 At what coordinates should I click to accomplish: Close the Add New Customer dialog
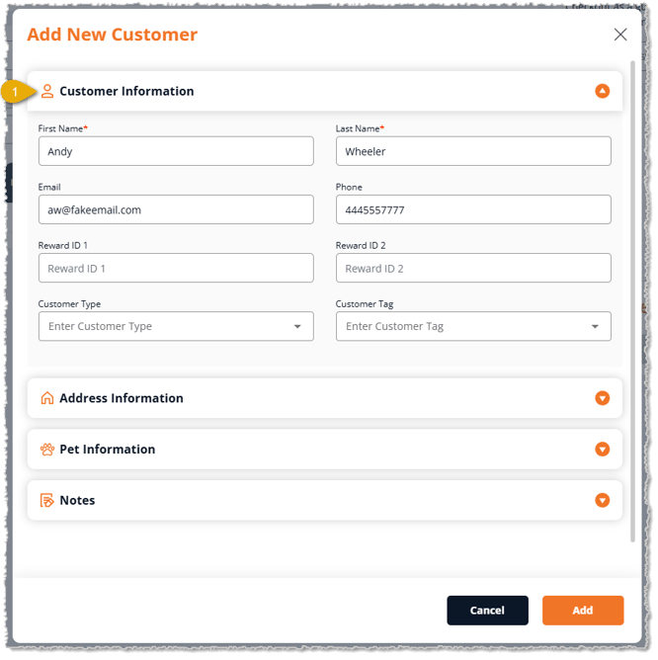(620, 35)
